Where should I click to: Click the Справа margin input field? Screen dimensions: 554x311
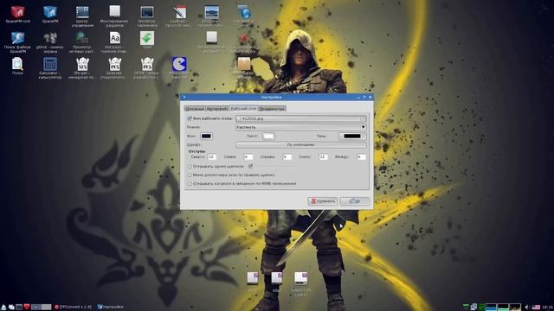287,157
